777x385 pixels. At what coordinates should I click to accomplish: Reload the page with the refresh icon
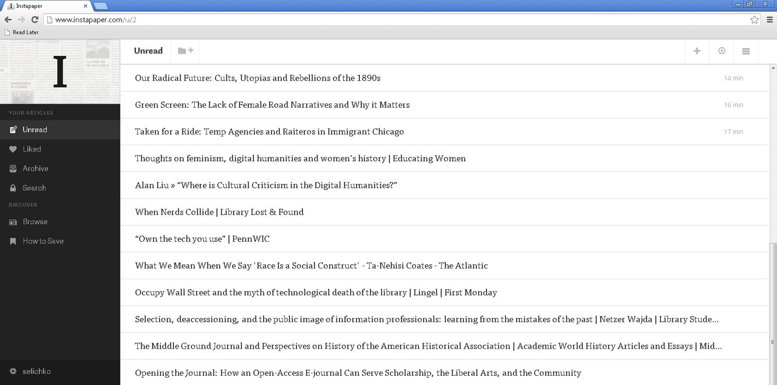[34, 19]
